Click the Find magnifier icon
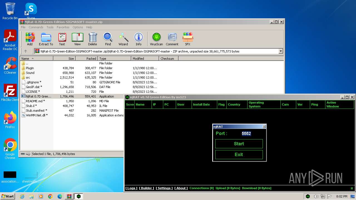The width and height of the screenshot is (356, 200). click(108, 39)
